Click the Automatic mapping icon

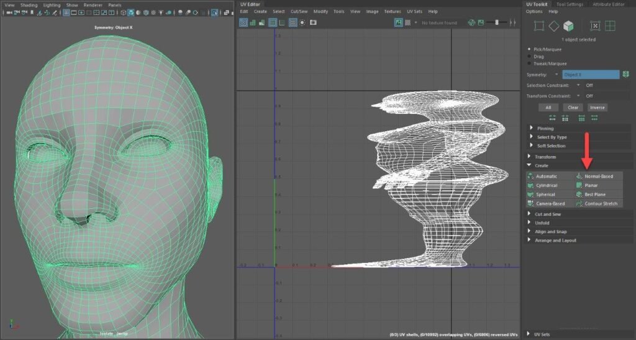(530, 177)
